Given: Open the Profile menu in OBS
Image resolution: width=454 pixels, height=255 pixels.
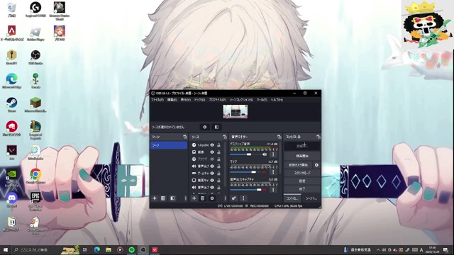Looking at the screenshot, I should 217,100.
